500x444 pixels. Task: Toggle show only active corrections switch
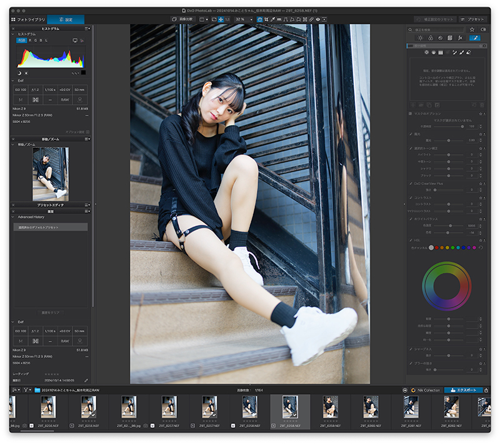coord(483,29)
